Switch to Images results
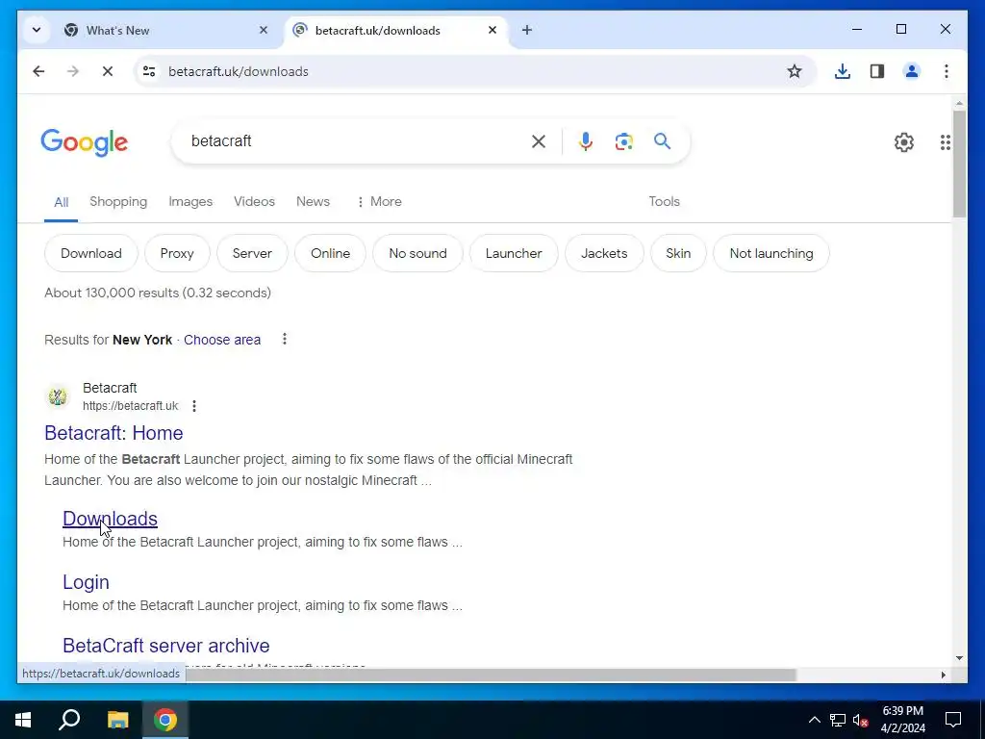985x739 pixels. point(190,202)
